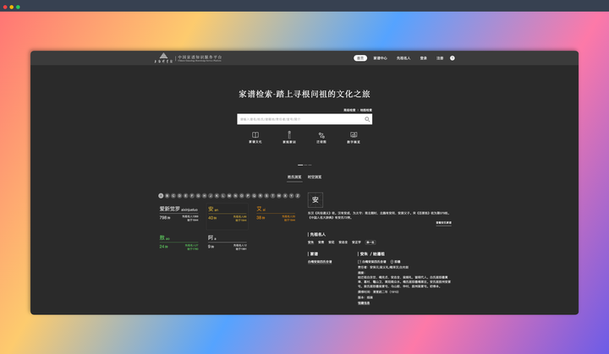Click the 安 character tile in detail panel

coord(315,200)
